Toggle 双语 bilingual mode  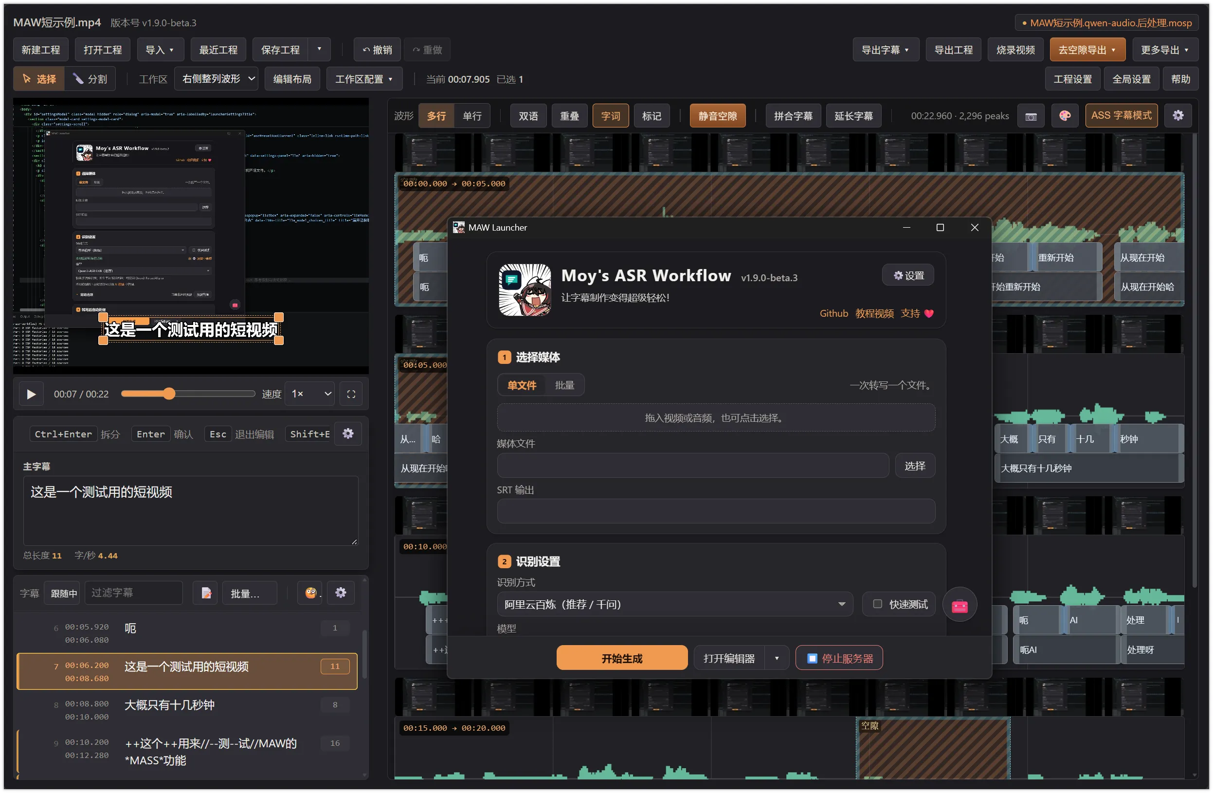(528, 116)
